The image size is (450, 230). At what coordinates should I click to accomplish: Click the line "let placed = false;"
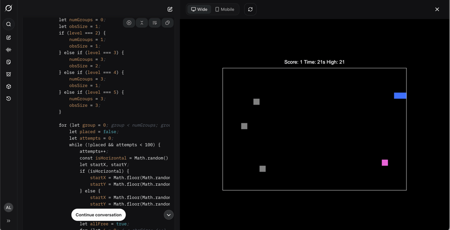(94, 131)
